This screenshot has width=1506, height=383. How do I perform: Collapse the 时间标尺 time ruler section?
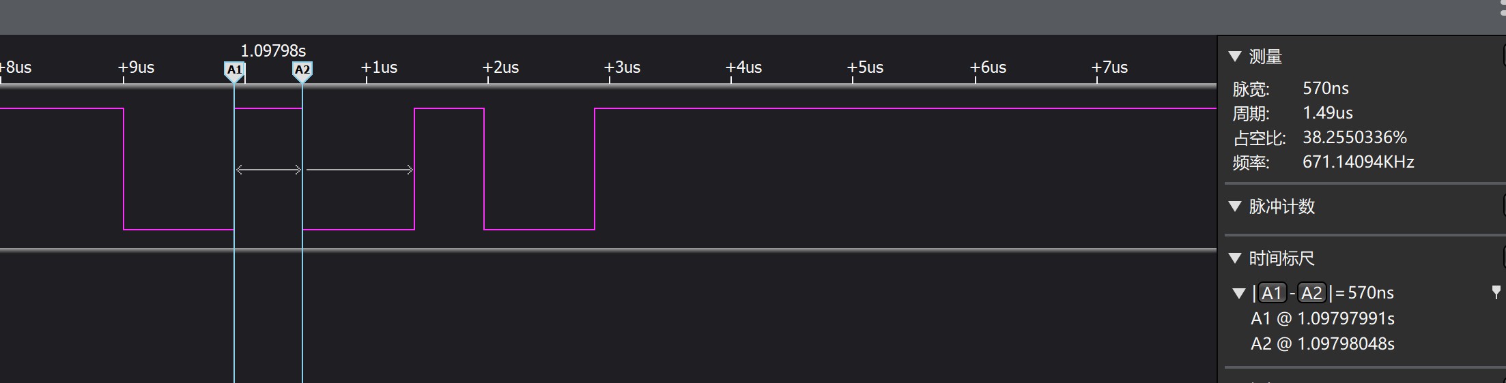(x=1234, y=258)
